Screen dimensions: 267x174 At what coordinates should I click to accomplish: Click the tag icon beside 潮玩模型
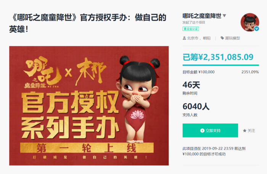pyautogui.click(x=222, y=38)
